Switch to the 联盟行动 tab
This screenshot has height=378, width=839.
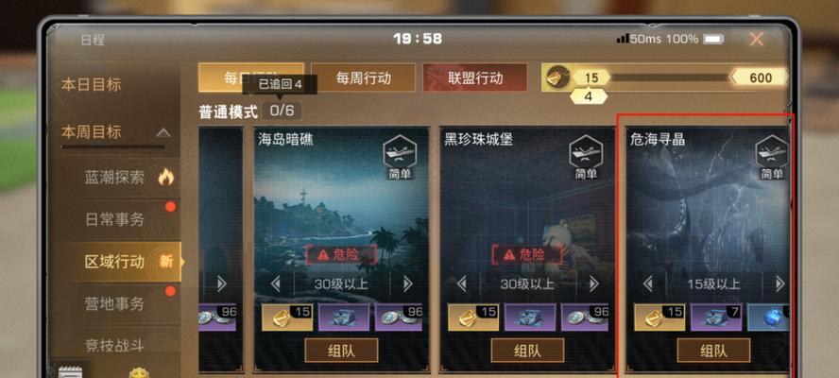pos(475,77)
